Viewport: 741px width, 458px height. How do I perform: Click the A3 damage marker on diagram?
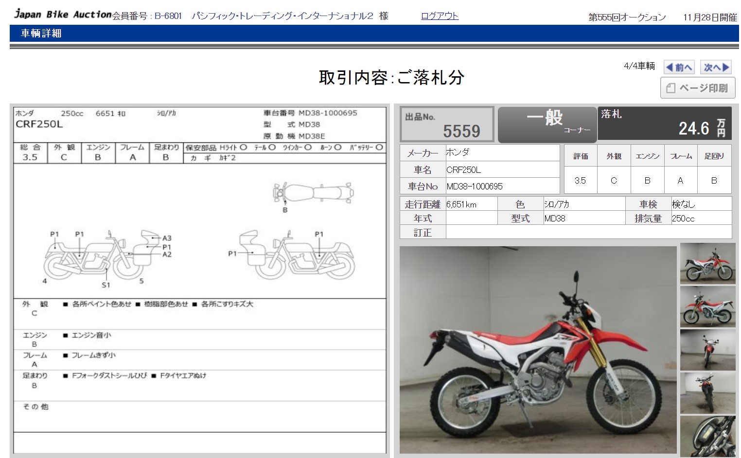tap(167, 238)
